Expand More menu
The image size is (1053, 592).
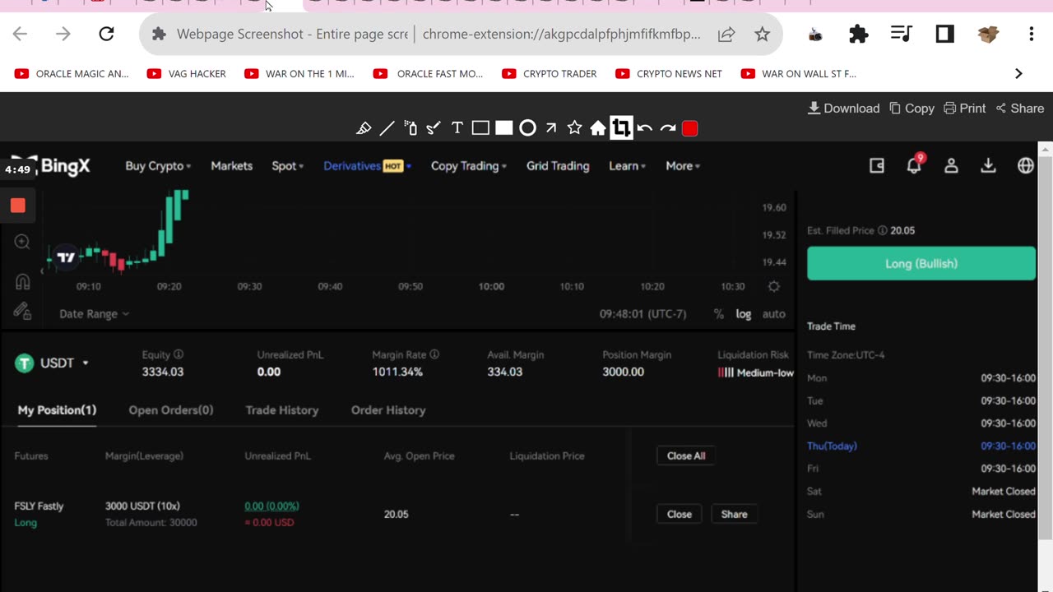click(x=683, y=166)
